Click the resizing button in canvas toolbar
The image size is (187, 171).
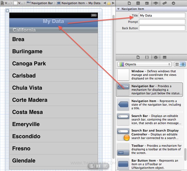coord(105,166)
